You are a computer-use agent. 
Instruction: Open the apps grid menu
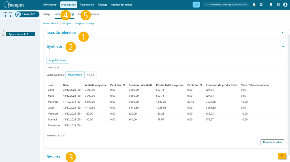[278, 5]
